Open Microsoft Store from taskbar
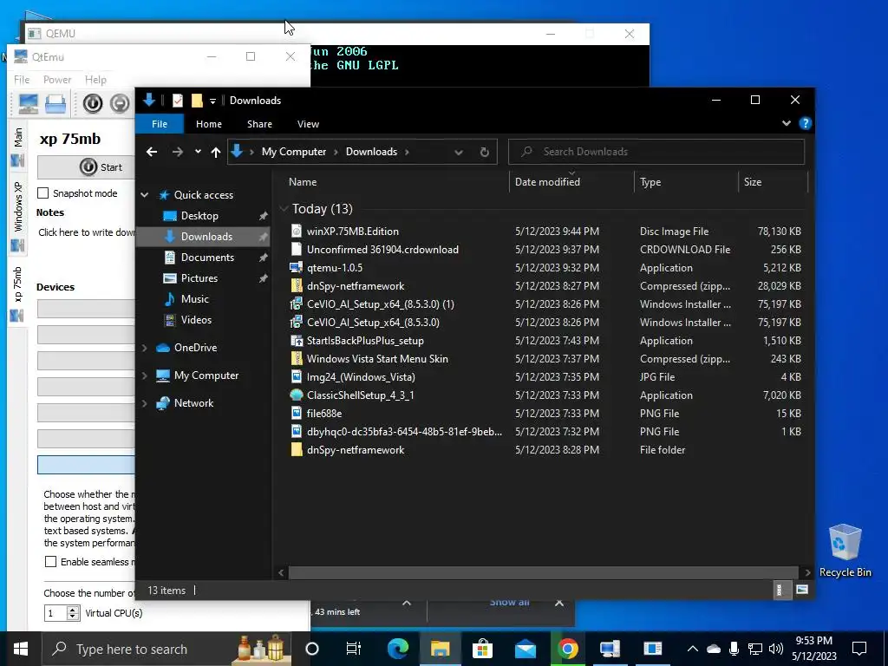The width and height of the screenshot is (888, 666). 482,649
